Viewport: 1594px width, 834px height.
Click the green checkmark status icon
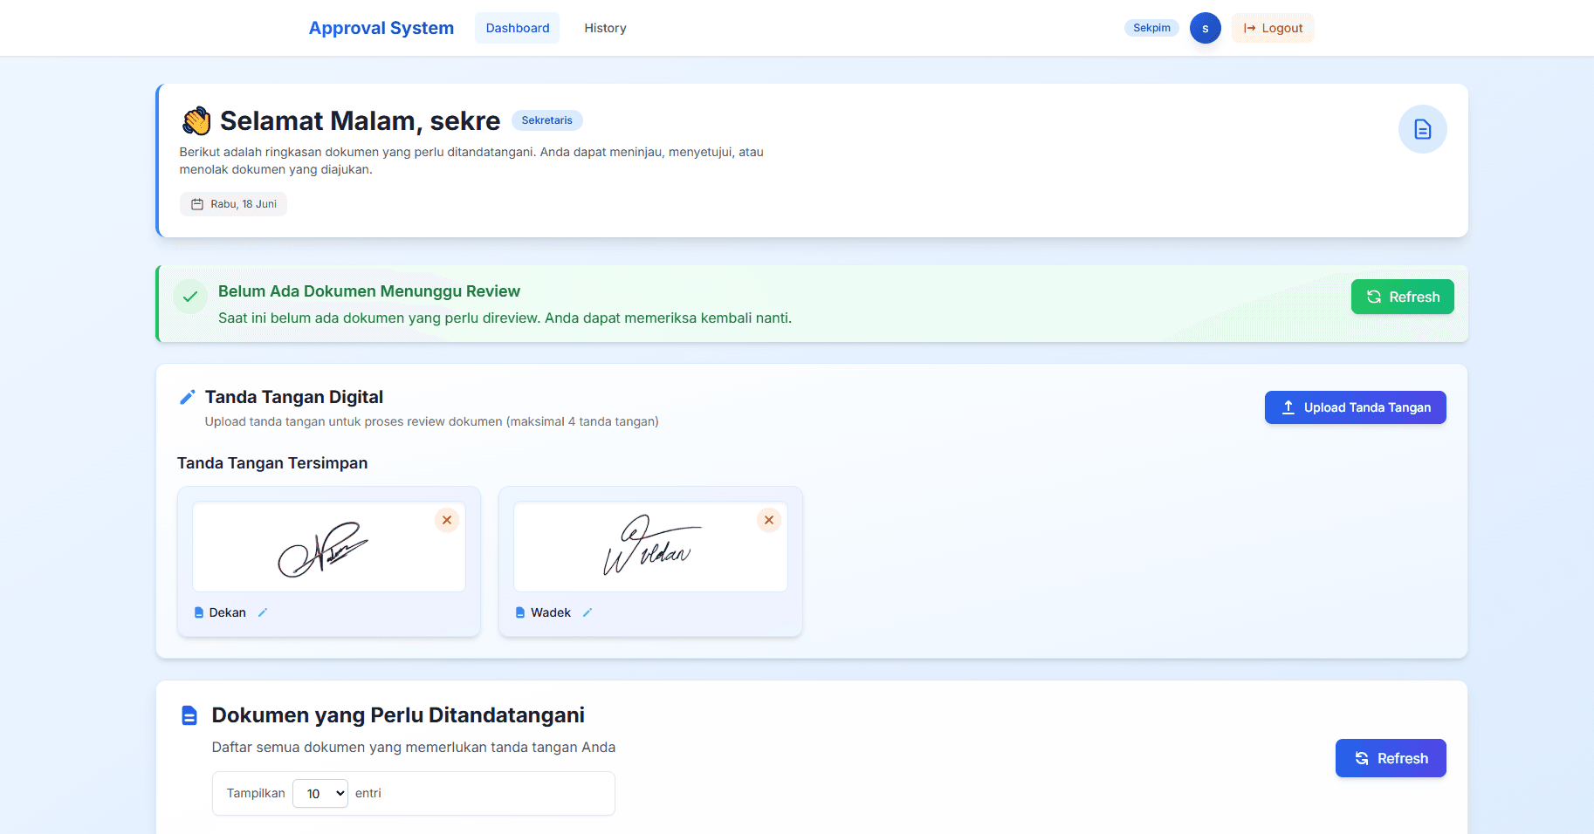(x=190, y=297)
